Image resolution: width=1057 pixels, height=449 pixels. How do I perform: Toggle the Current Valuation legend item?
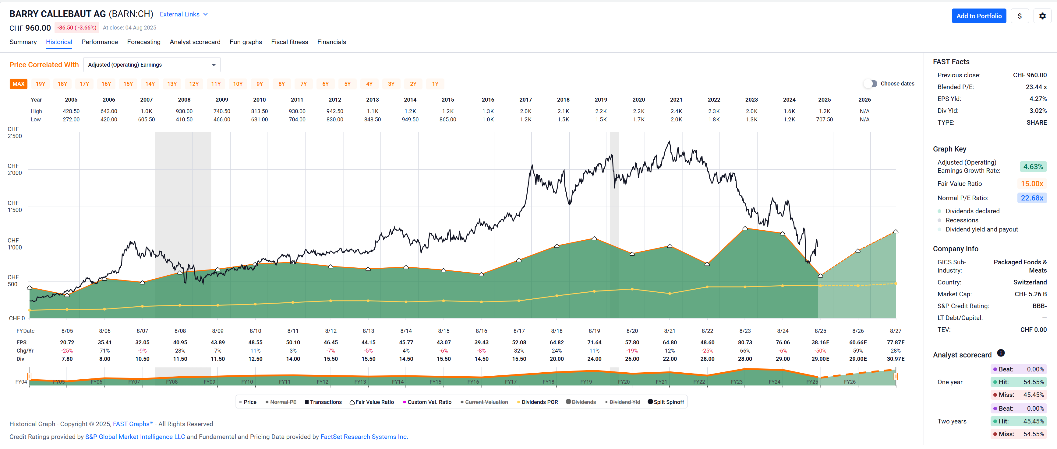click(x=484, y=402)
